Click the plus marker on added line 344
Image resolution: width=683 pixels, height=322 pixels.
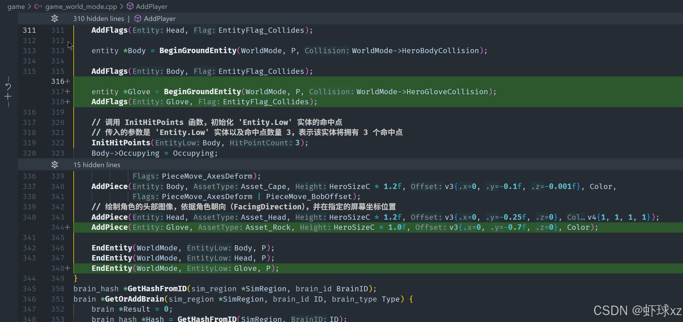tap(68, 227)
